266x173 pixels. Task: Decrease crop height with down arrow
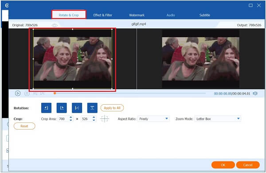(x=94, y=120)
